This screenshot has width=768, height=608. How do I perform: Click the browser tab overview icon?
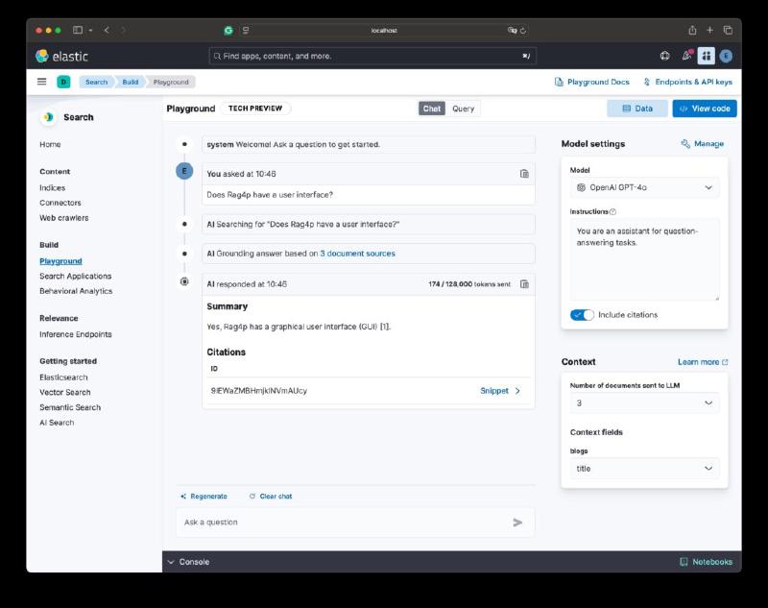coord(728,30)
